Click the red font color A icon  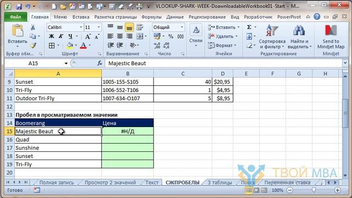point(84,46)
